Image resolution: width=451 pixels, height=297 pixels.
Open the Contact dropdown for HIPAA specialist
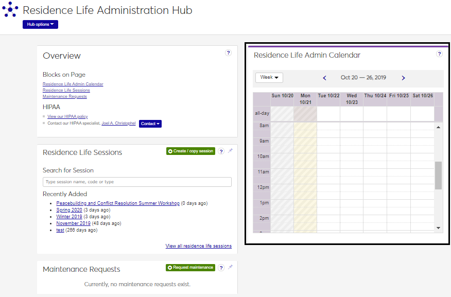pyautogui.click(x=150, y=124)
